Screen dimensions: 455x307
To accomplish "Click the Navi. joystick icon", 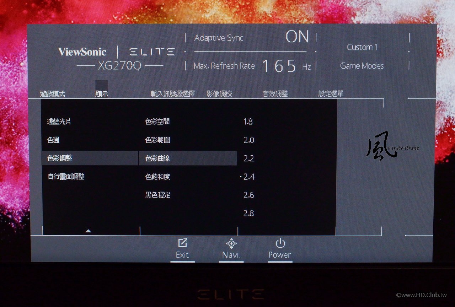I will [x=231, y=243].
